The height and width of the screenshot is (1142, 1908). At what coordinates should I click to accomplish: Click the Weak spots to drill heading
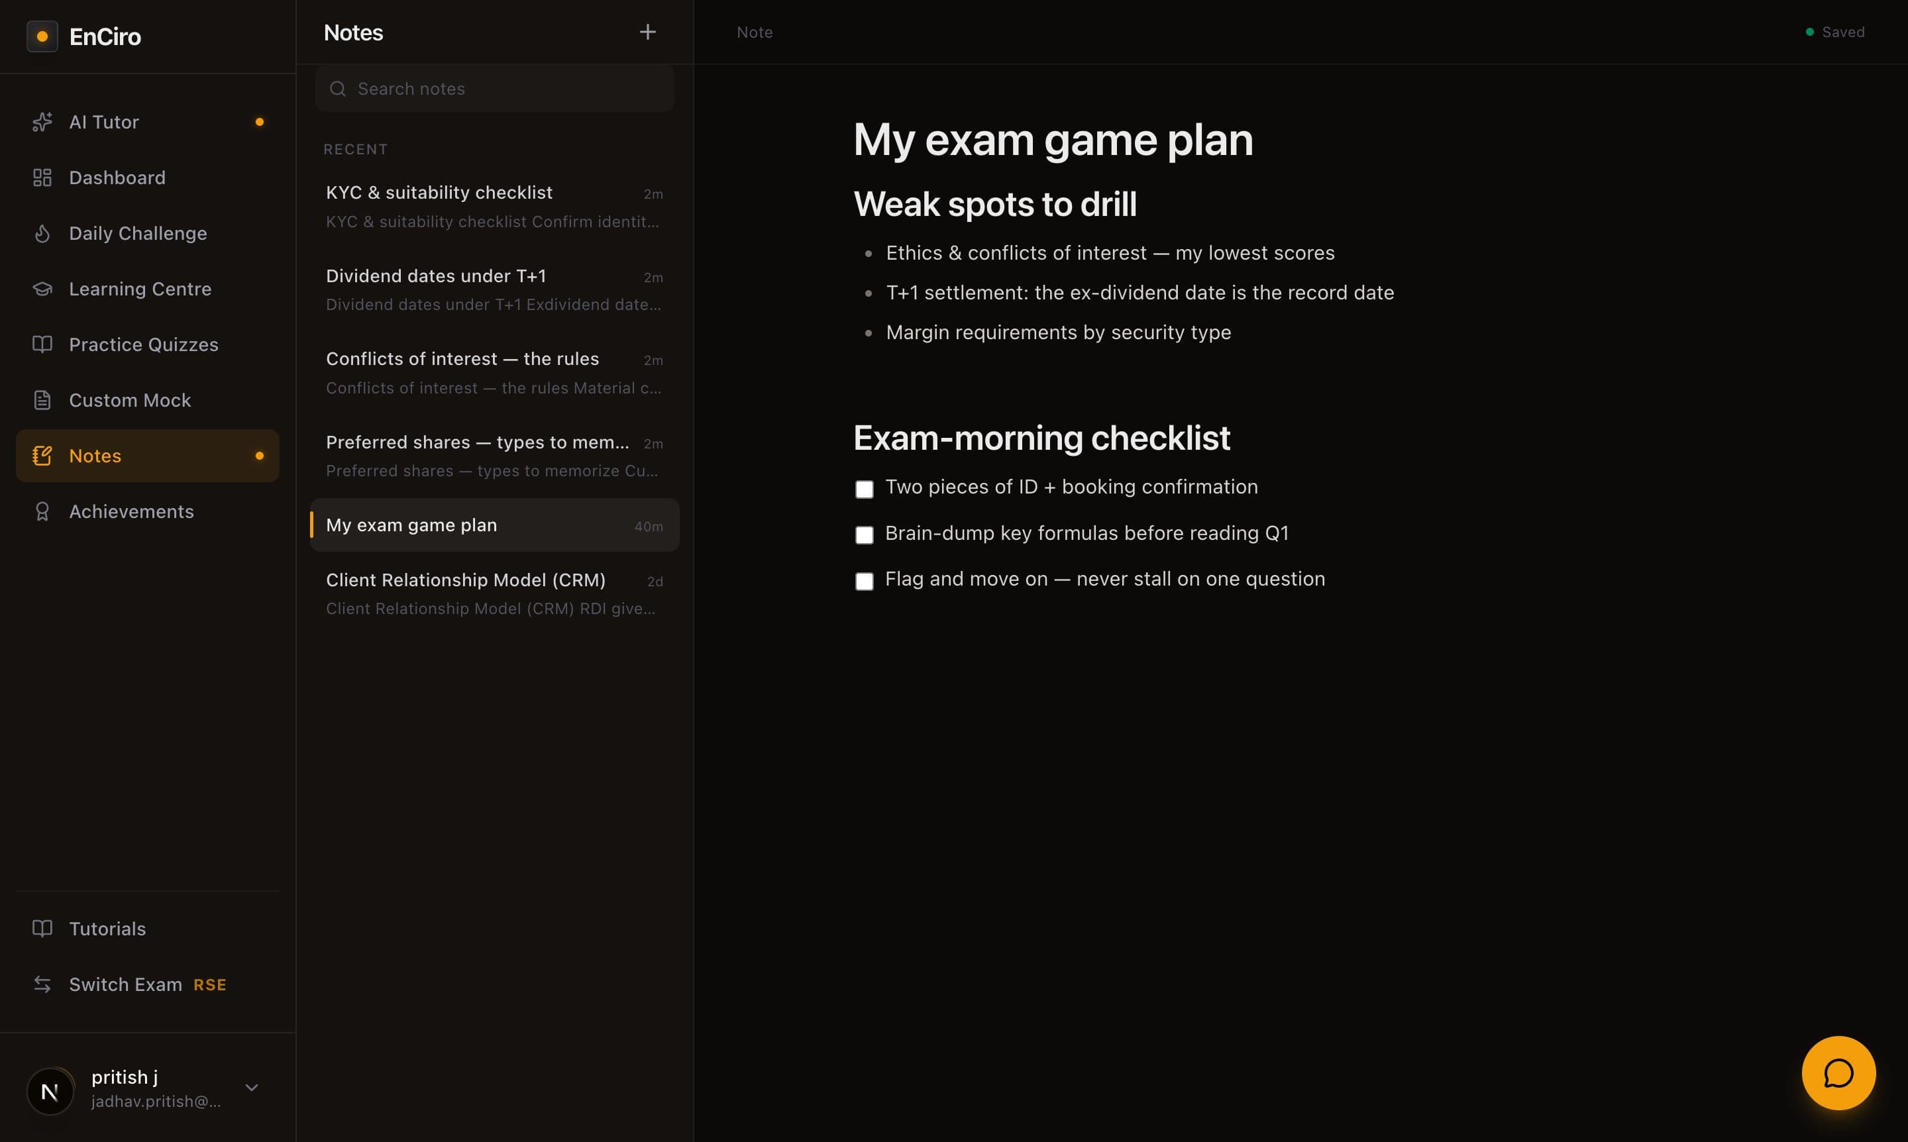[x=994, y=205]
